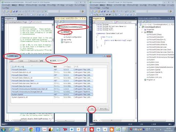Select the Microsoft.Data.Services.dll row
This screenshot has width=176, height=132.
pos(52,86)
